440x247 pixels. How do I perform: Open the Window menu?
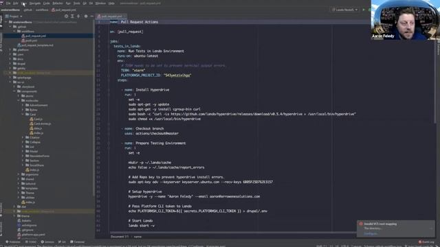(x=100, y=3)
